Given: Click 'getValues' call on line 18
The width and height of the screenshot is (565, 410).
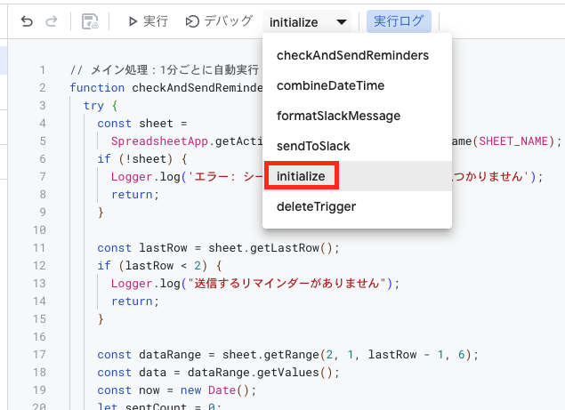Looking at the screenshot, I should pyautogui.click(x=288, y=372).
